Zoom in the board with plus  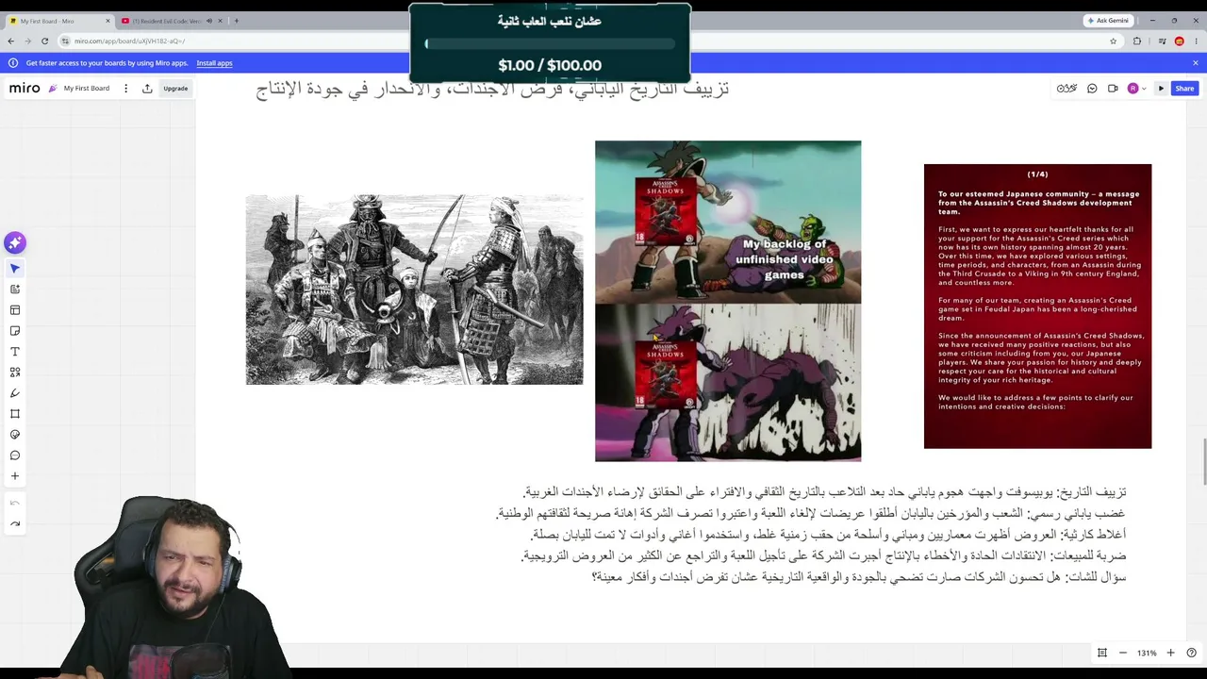point(1170,653)
